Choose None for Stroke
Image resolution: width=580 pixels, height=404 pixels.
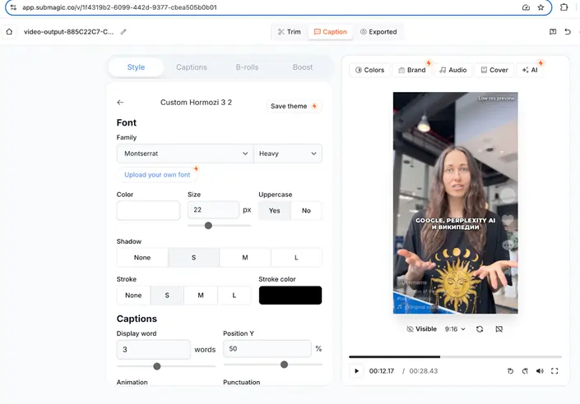(132, 296)
